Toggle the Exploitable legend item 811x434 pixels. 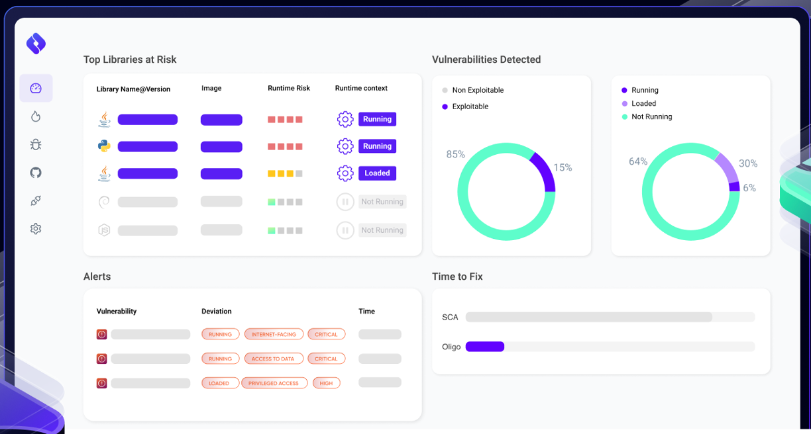470,107
